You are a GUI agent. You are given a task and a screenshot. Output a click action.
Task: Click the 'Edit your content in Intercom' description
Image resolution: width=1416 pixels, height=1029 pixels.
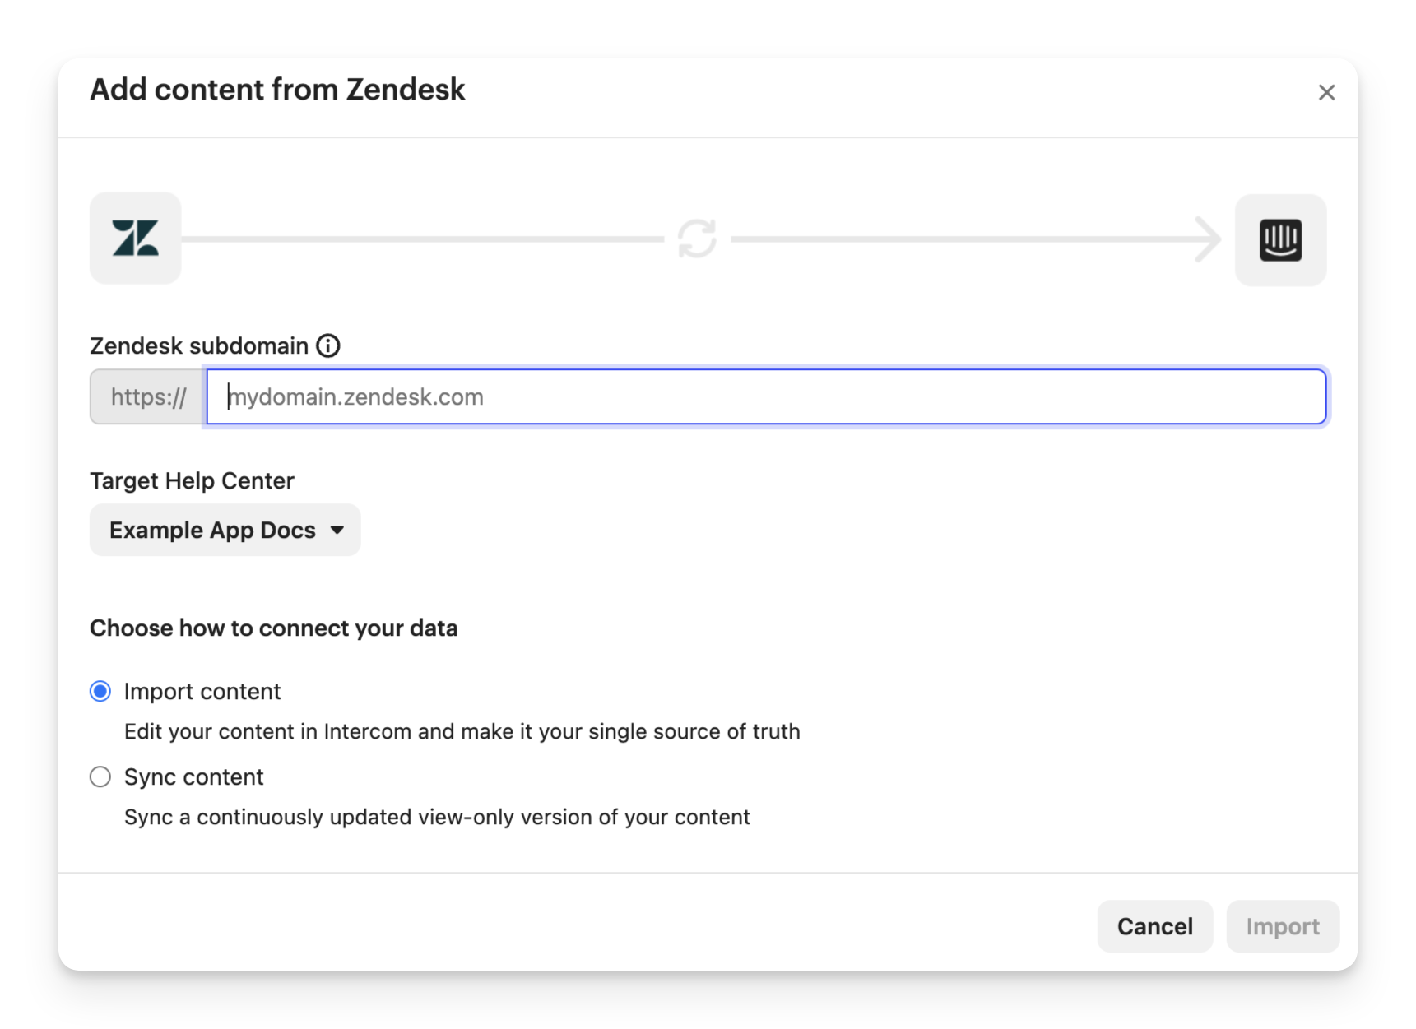pos(462,731)
